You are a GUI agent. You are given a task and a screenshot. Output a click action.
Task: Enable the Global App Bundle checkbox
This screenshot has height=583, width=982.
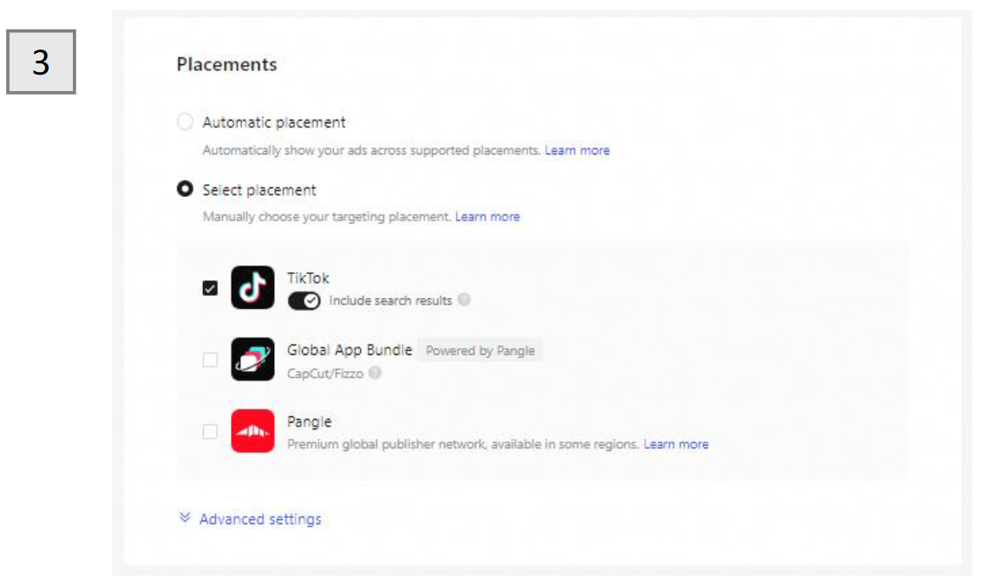point(210,359)
